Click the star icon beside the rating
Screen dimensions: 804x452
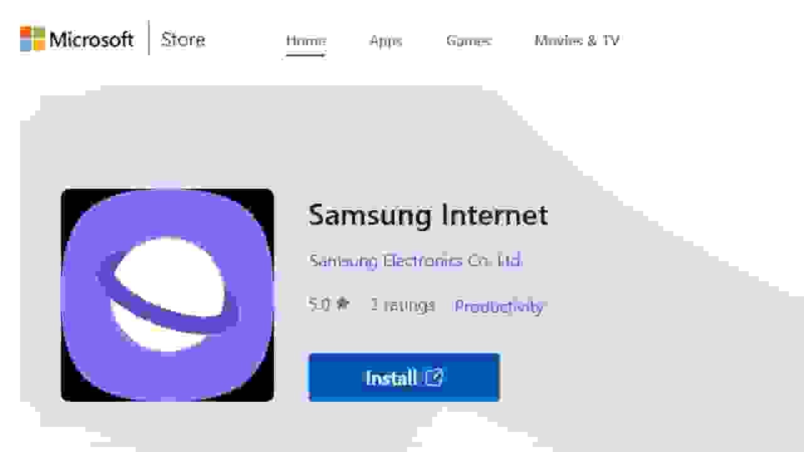pyautogui.click(x=342, y=304)
